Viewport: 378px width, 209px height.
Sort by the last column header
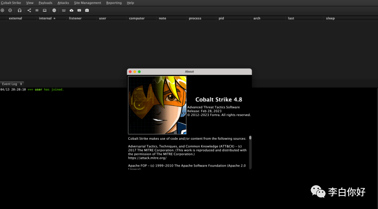point(291,18)
